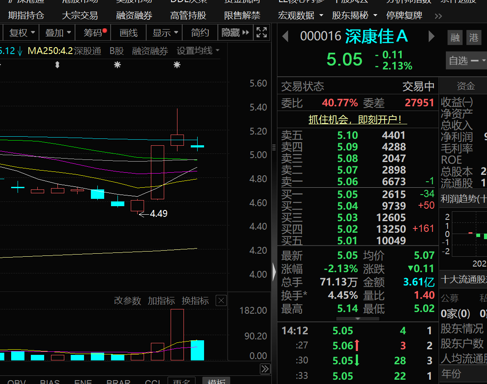
Task: Select the 画线 drawing tool
Action: click(129, 33)
